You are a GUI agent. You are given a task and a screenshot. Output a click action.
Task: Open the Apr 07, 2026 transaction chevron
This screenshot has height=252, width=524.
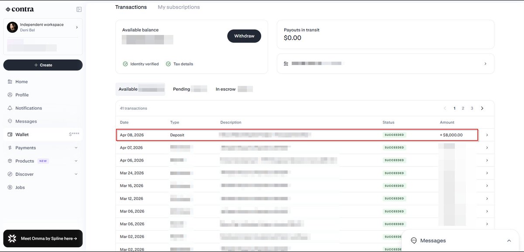(x=487, y=148)
